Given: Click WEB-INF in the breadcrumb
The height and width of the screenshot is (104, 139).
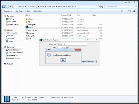Looking at the screenshot, I should point(71,7).
